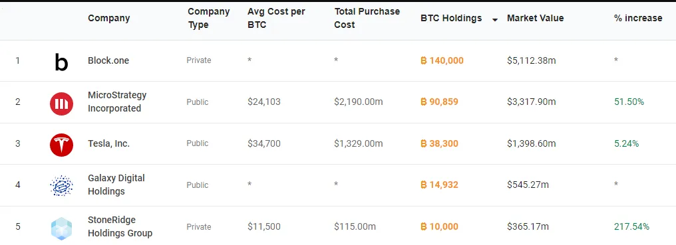Open StoneRidge Holdings Group company name
Image resolution: width=676 pixels, height=245 pixels.
click(x=120, y=226)
